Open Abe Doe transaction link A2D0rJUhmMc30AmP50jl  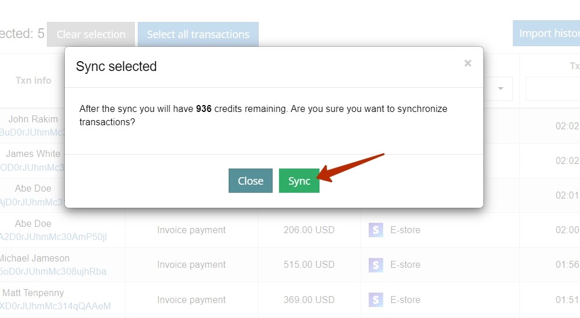click(53, 237)
